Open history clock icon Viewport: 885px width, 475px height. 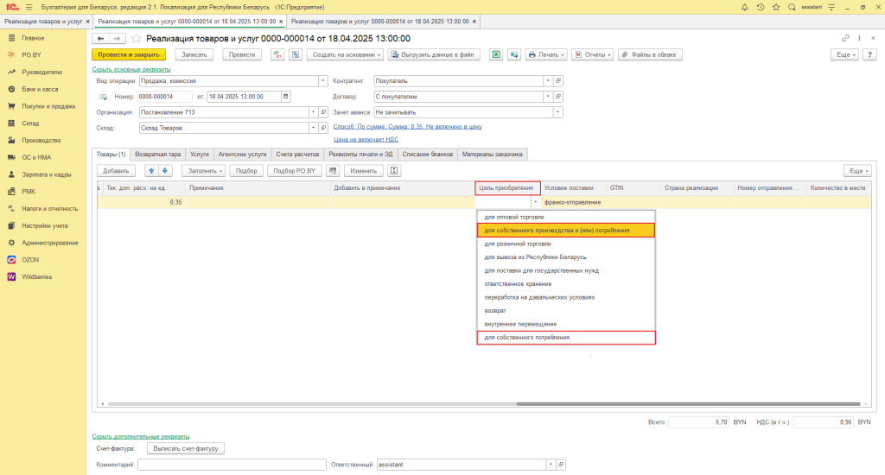coord(761,7)
